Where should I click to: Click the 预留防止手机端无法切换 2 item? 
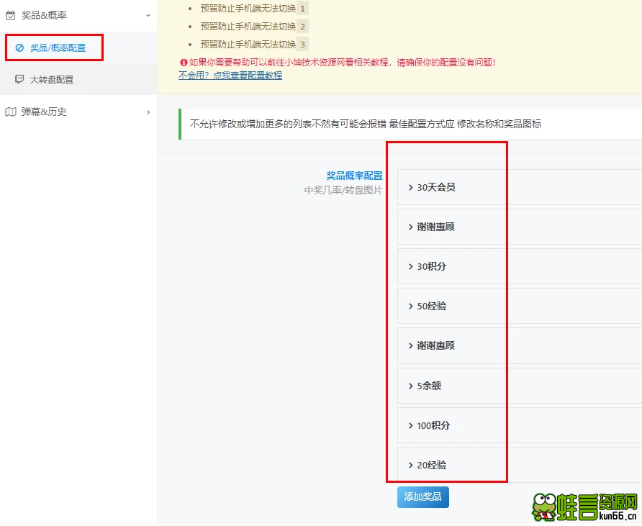tap(254, 27)
